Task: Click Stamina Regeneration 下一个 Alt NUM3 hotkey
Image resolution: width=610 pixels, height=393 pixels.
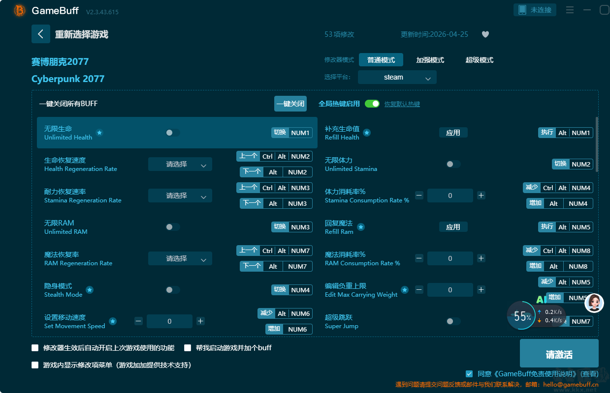Action: coord(276,203)
